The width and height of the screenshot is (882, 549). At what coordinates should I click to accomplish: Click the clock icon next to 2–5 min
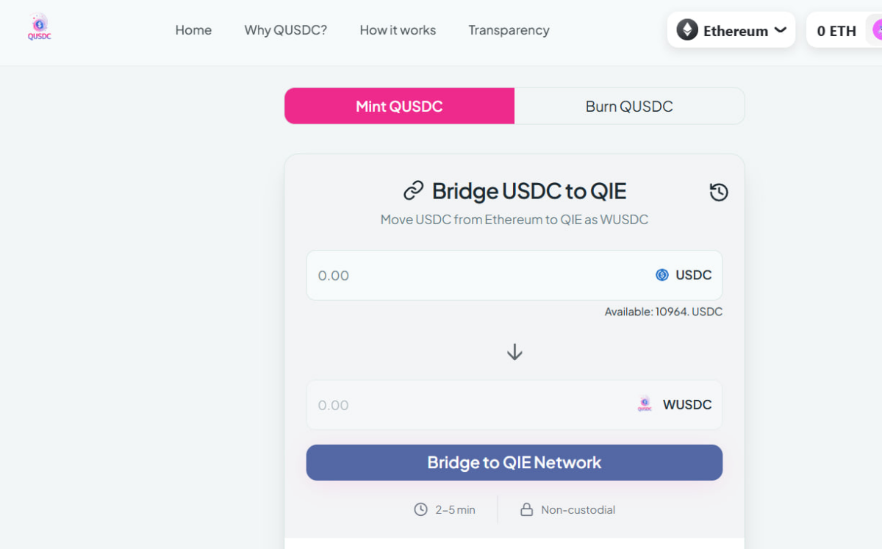[420, 509]
